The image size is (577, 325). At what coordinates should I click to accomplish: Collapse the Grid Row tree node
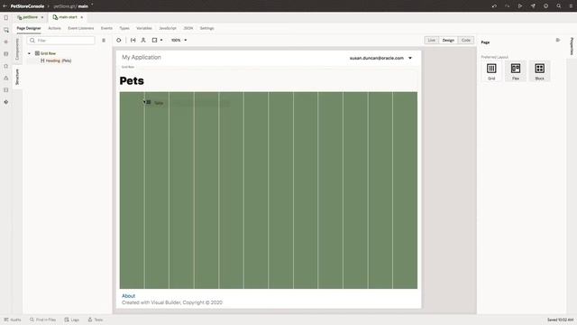click(x=29, y=53)
